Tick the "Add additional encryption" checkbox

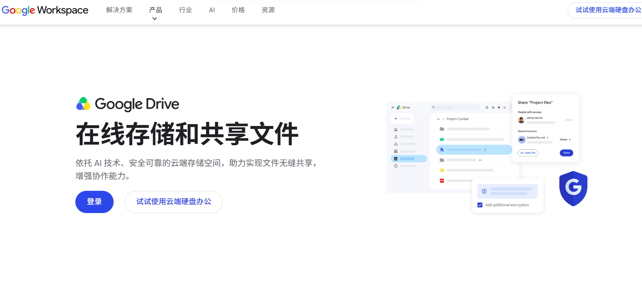click(480, 205)
